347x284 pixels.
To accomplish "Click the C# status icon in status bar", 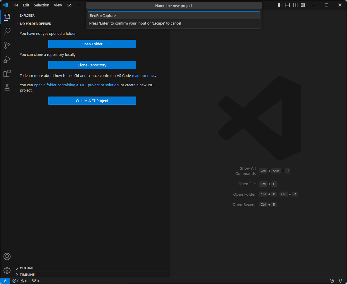I will 332,281.
